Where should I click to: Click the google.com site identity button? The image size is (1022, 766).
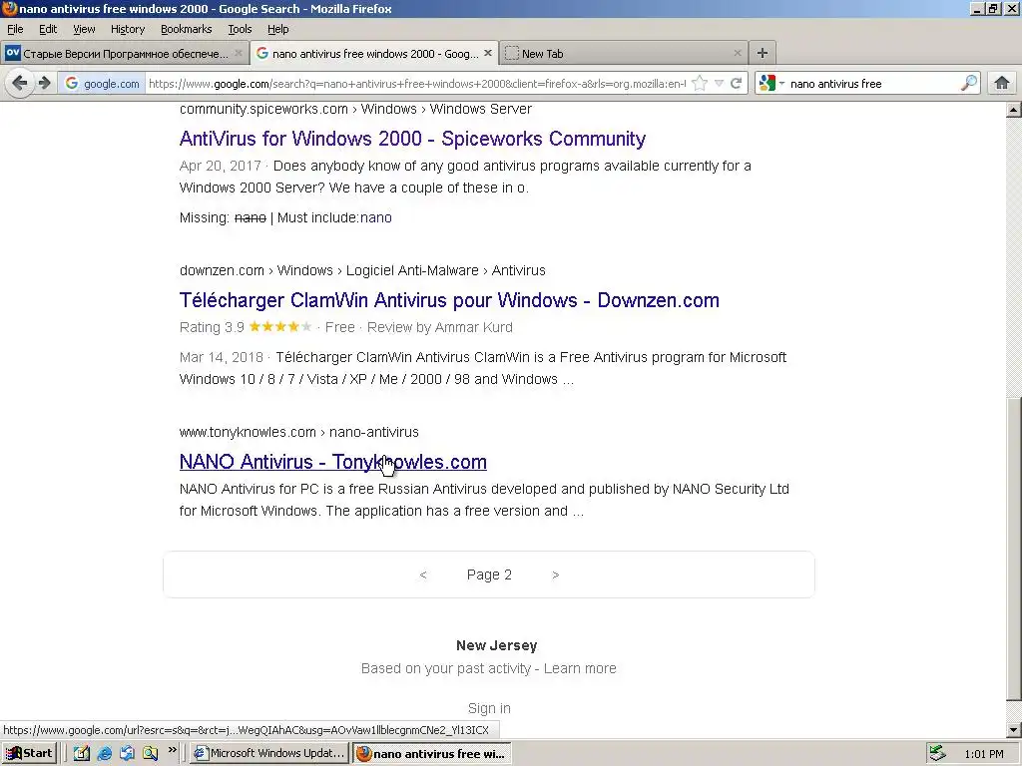pos(102,84)
